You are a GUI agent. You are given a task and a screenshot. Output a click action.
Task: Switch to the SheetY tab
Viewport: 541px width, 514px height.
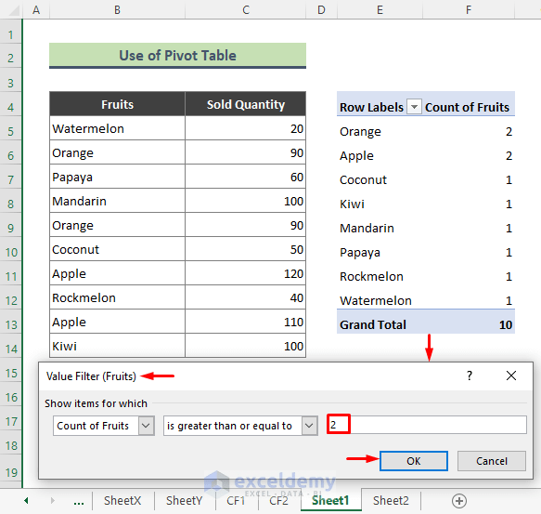pyautogui.click(x=185, y=500)
